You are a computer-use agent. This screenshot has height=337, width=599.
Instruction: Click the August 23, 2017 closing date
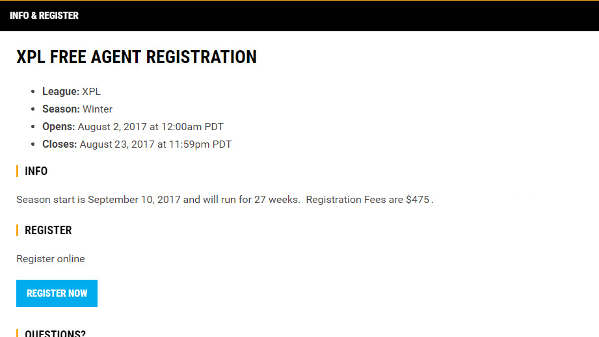tap(117, 144)
